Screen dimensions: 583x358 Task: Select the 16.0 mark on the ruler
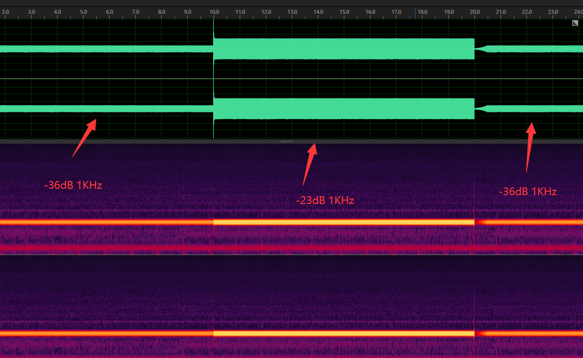coord(370,12)
